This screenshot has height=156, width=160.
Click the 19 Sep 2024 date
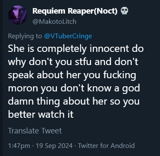coord(54,146)
